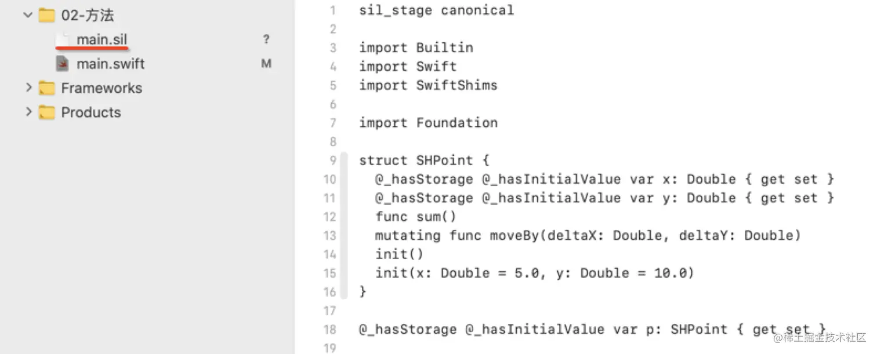Click the 02-方法 folder icon
This screenshot has height=354, width=877.
click(x=46, y=15)
